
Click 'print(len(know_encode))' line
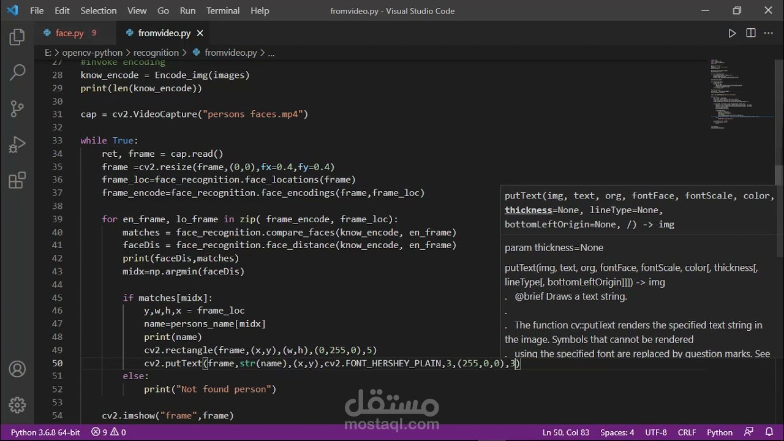click(141, 88)
